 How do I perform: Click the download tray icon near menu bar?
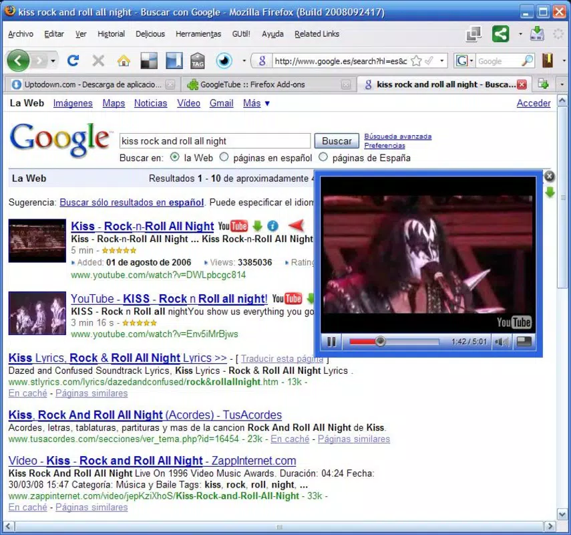[537, 34]
